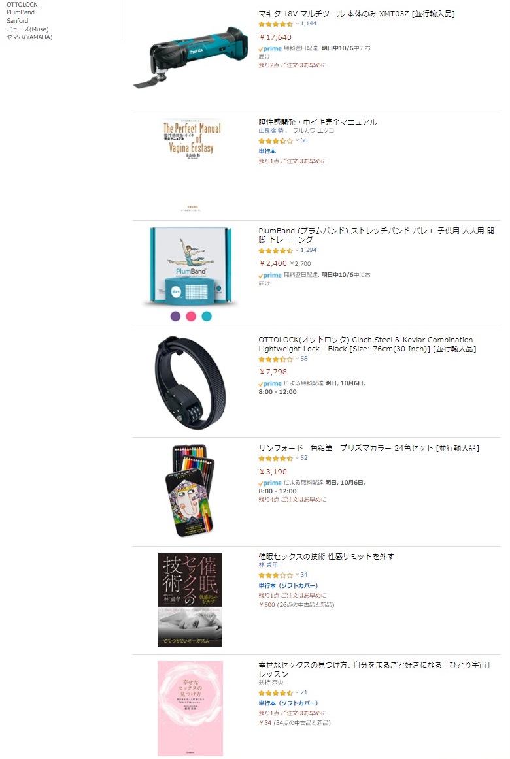510x759 pixels.
Task: Filter by Sanford brand in sidebar
Action: pos(18,21)
